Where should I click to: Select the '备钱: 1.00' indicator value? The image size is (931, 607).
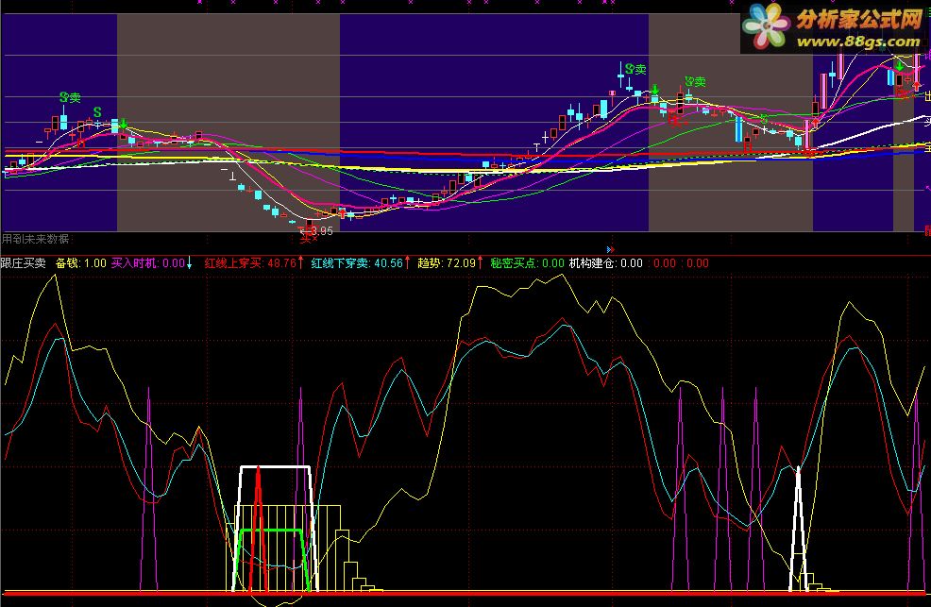[81, 262]
